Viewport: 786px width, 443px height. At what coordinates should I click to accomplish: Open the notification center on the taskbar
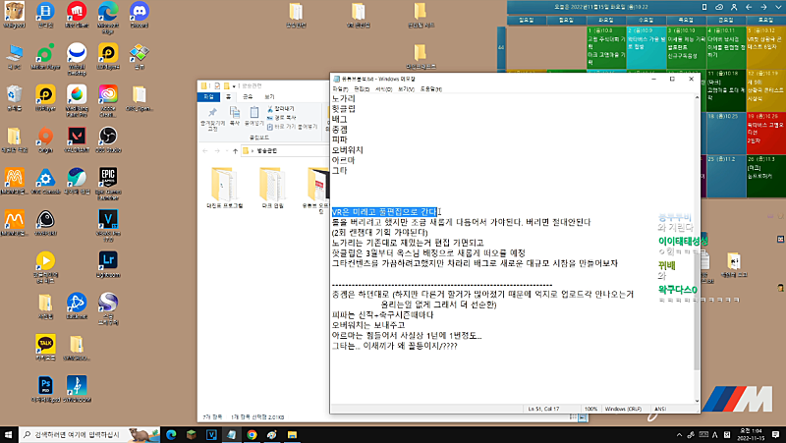pyautogui.click(x=775, y=434)
